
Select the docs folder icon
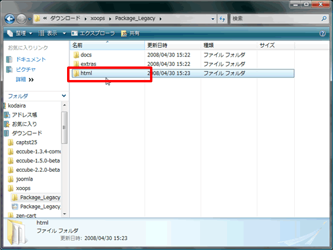(76, 55)
